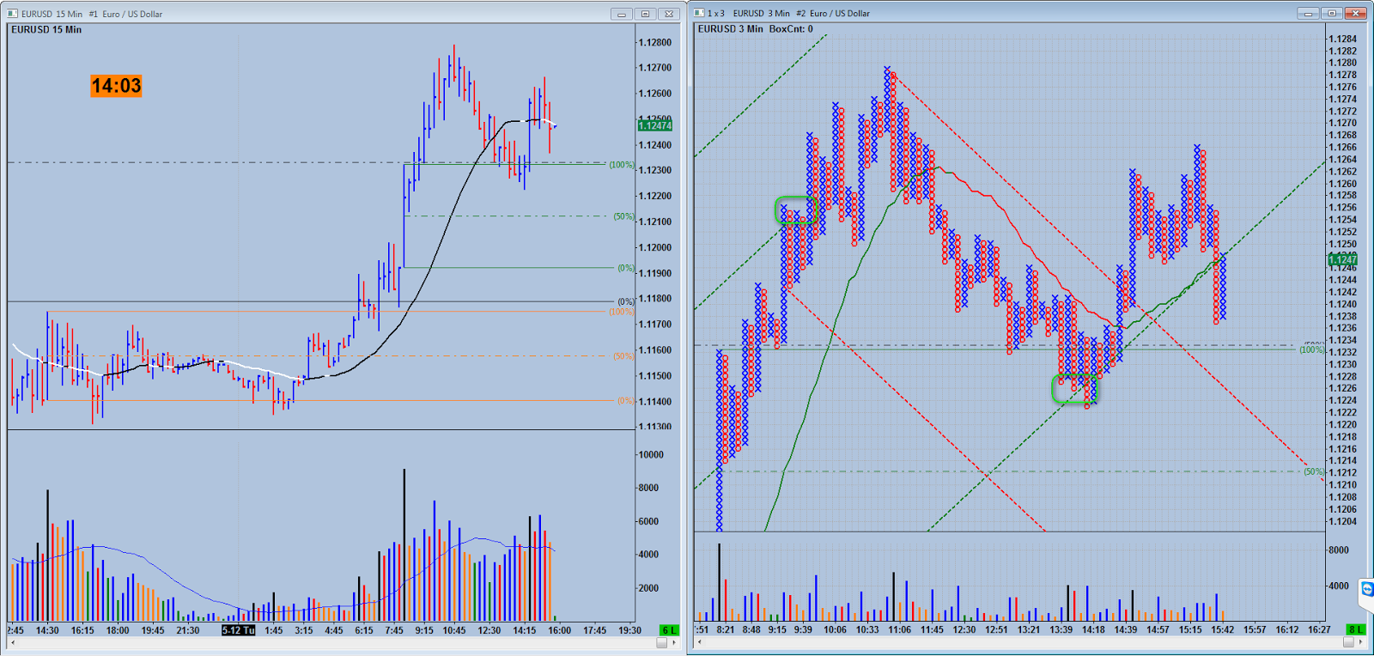
Task: Click the green '8 L' indicator
Action: tap(1355, 629)
